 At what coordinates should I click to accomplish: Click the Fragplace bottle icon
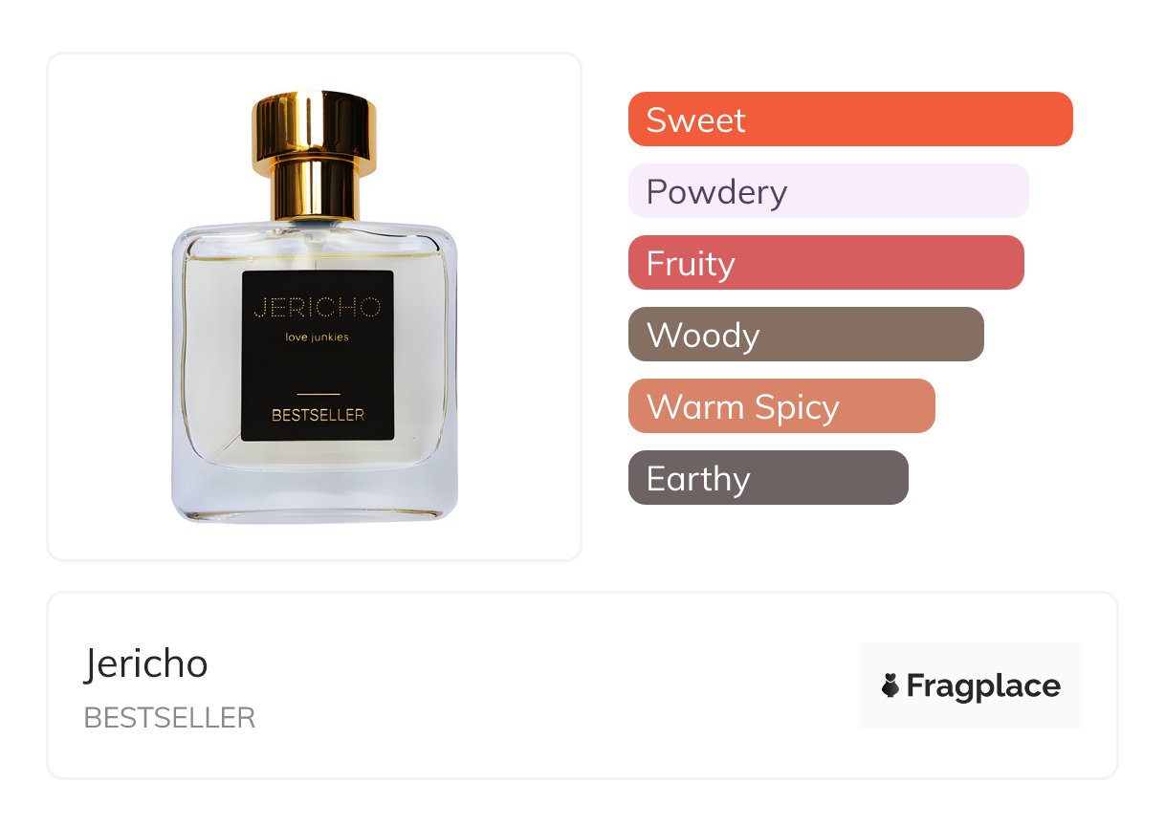click(x=890, y=685)
